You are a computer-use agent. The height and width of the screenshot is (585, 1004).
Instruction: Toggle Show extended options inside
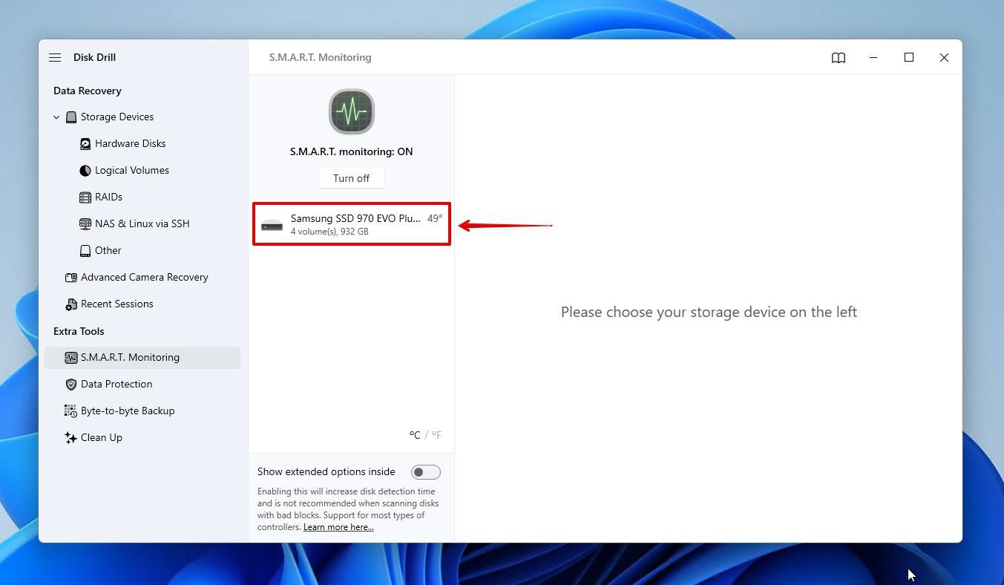tap(425, 471)
